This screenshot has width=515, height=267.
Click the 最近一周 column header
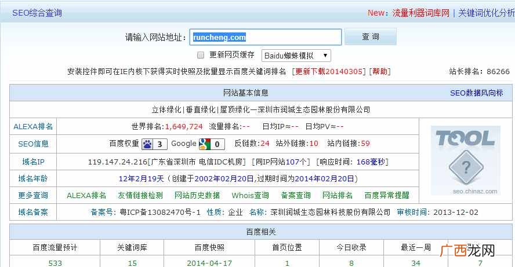tap(416, 248)
